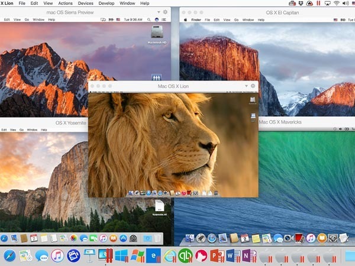Screen dimensions: 355x266
Task: Launch iTunes from the bottom host Dock
Action: pos(57,256)
